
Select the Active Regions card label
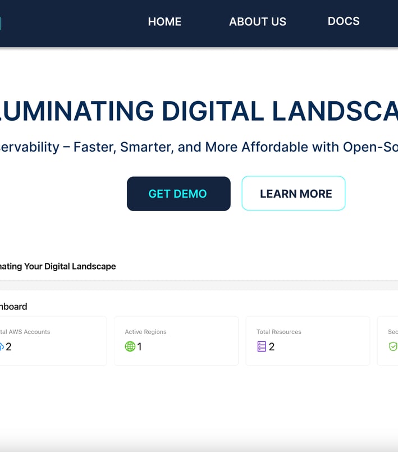click(145, 332)
